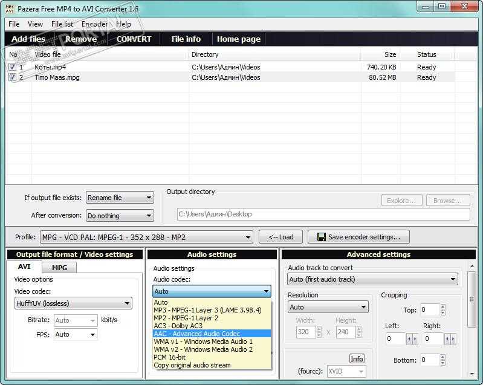The width and height of the screenshot is (483, 385).
Task: Click the Left cropping arrows spinner icon
Action: (412, 339)
